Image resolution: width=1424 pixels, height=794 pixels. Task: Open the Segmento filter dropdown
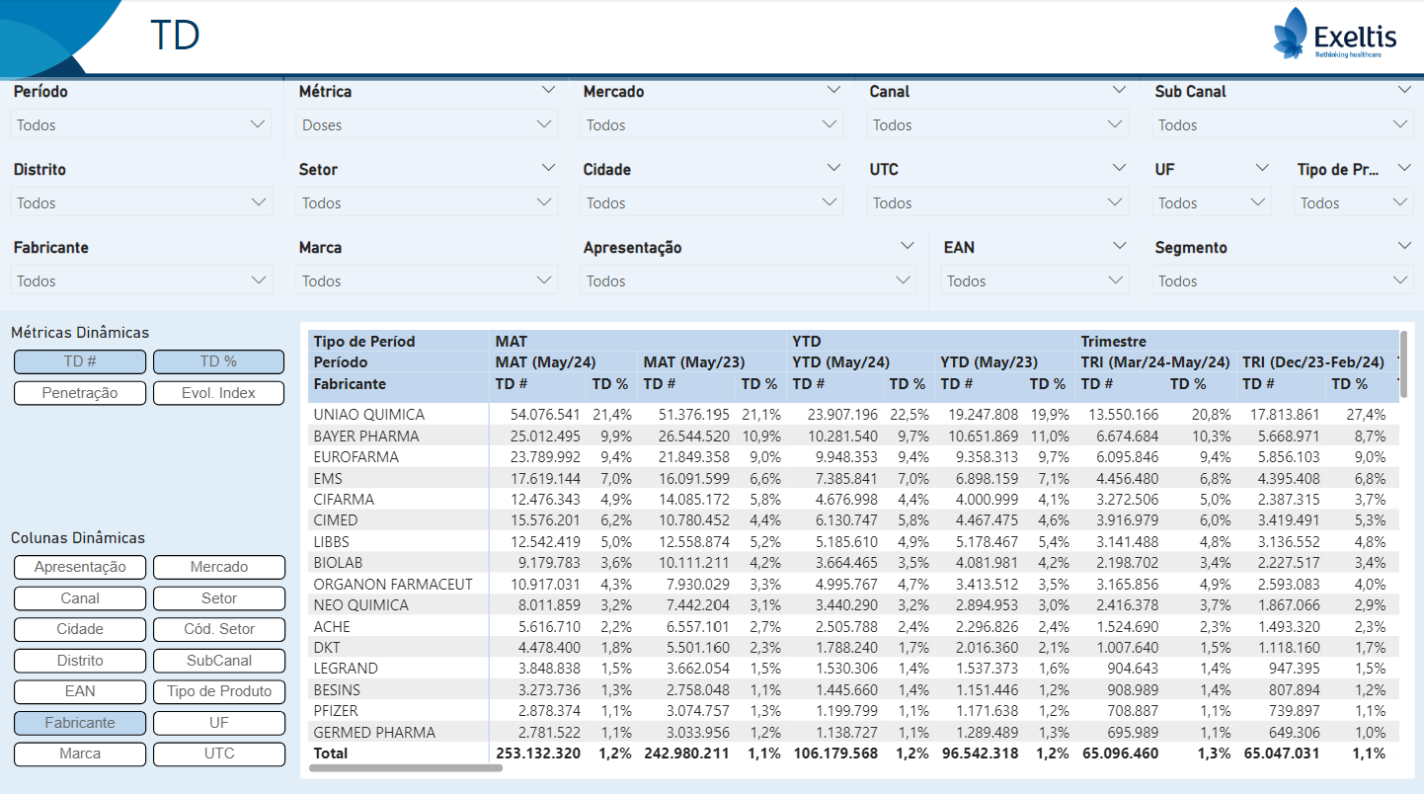pos(1282,280)
